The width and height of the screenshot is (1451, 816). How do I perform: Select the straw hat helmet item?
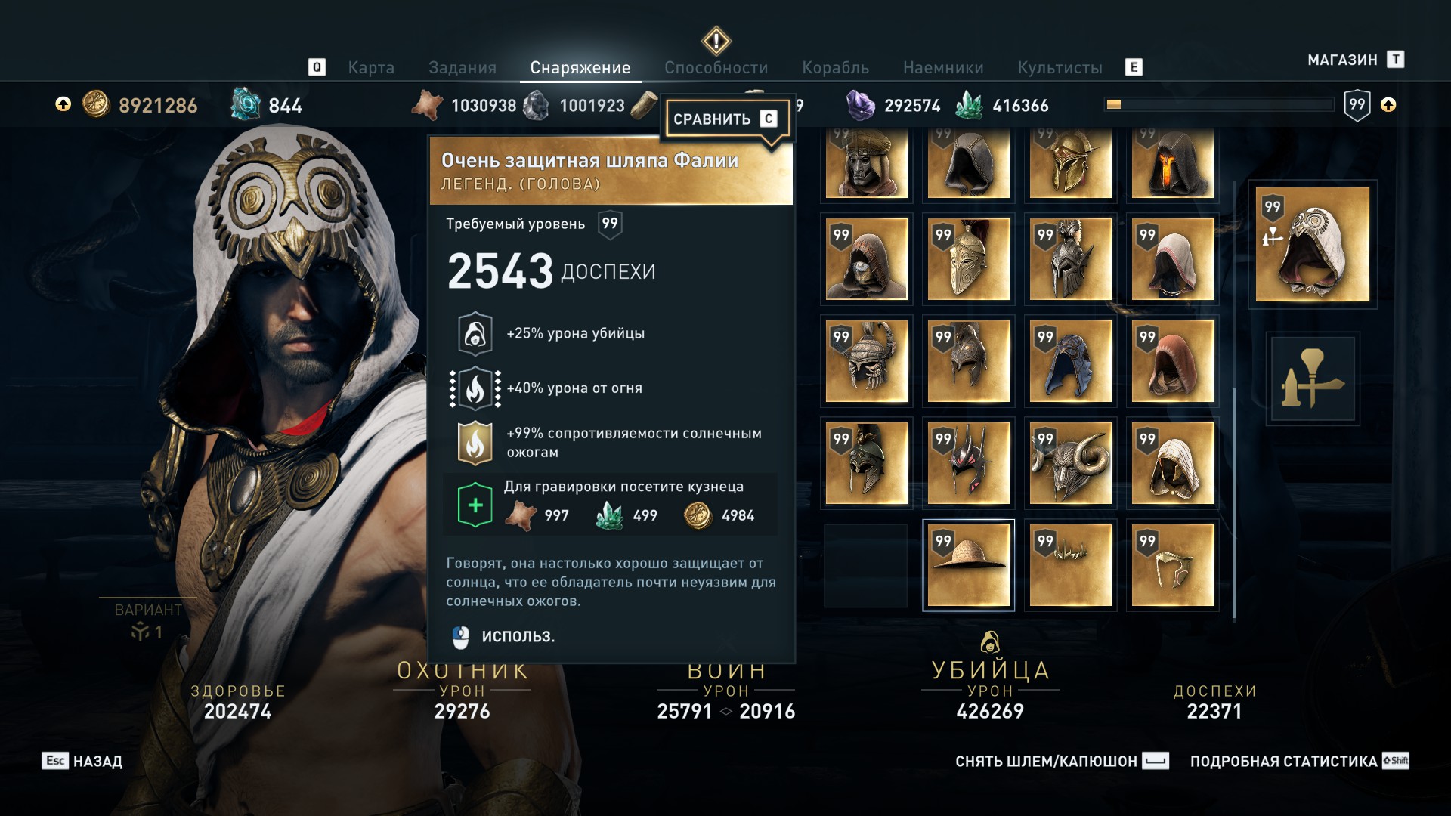point(968,565)
